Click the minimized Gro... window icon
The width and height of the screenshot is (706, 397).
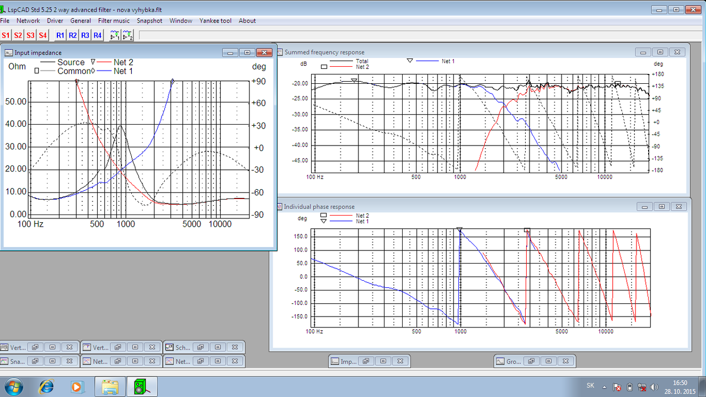(500, 361)
